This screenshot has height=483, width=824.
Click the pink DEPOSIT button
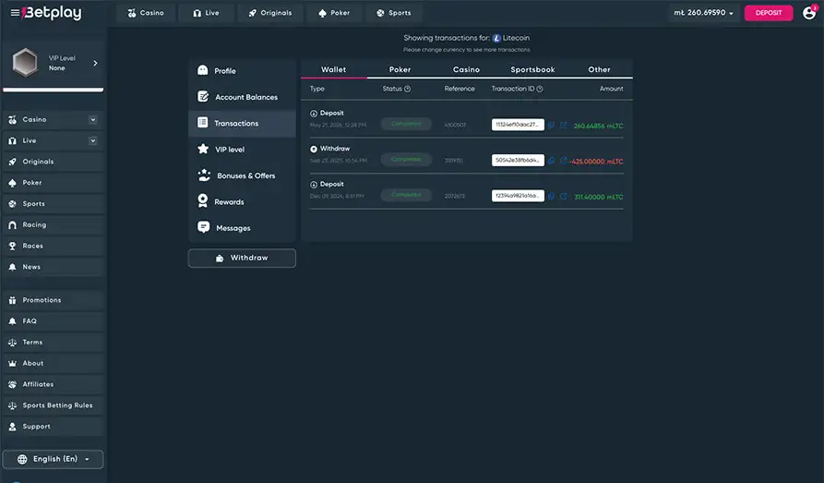tap(769, 13)
